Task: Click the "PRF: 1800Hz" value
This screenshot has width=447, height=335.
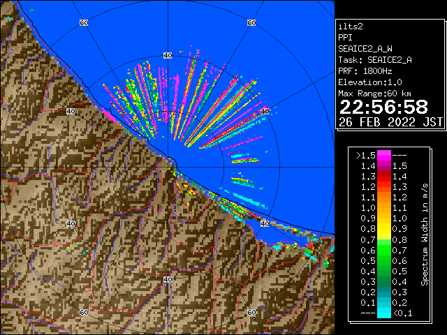Action: point(365,71)
